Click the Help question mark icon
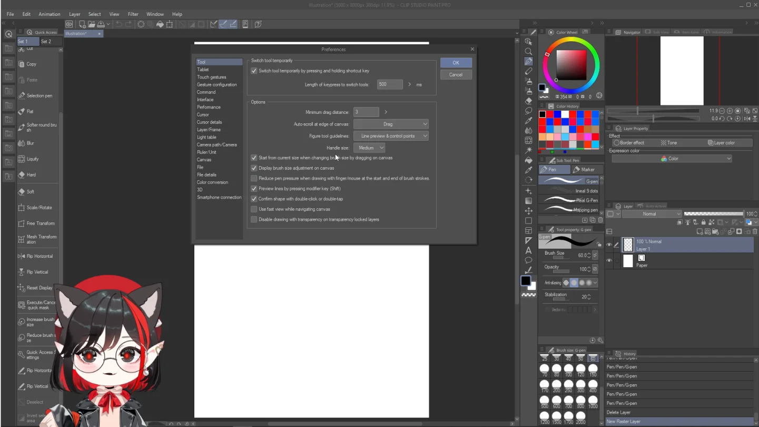Screen dimensions: 759x427 [x=258, y=24]
